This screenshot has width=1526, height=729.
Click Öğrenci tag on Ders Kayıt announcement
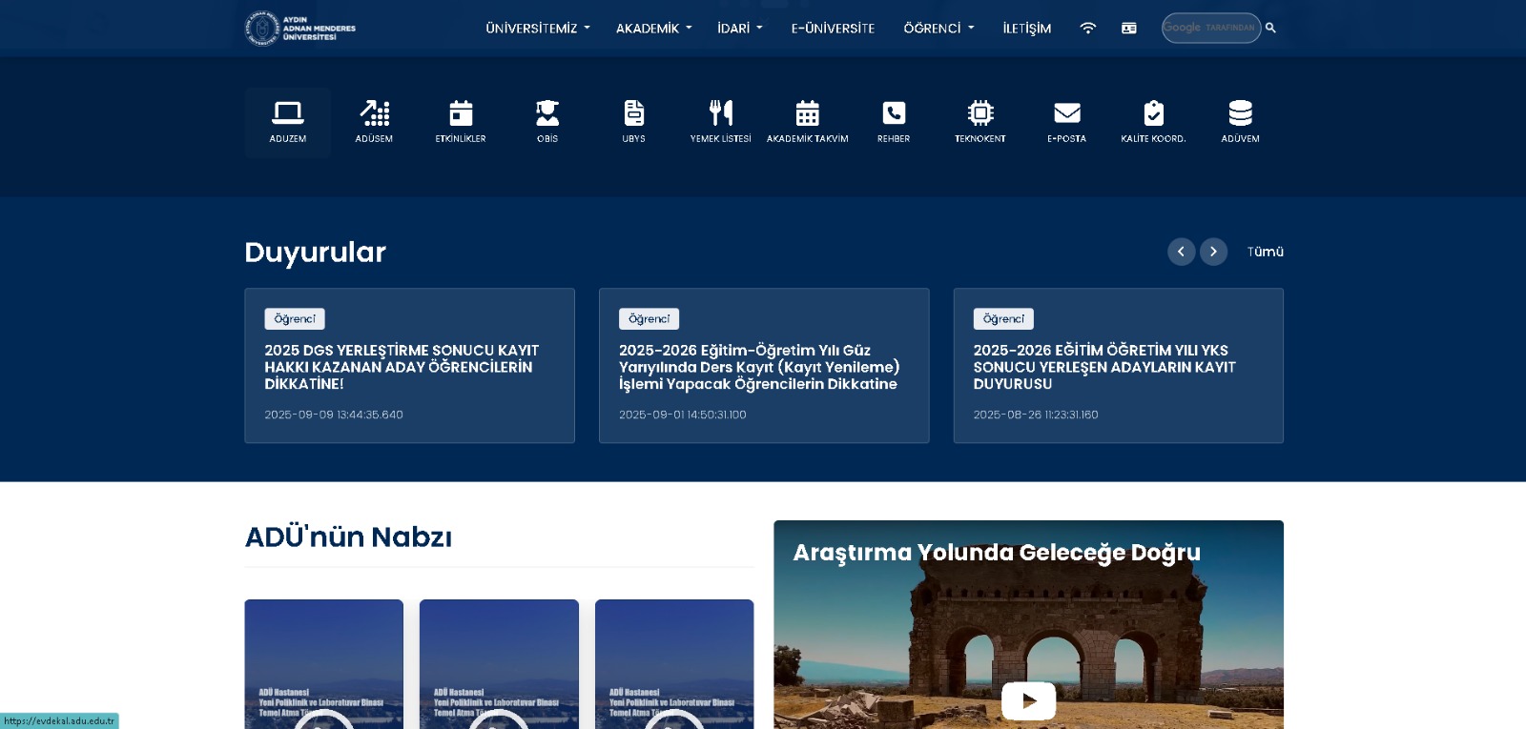click(x=650, y=319)
